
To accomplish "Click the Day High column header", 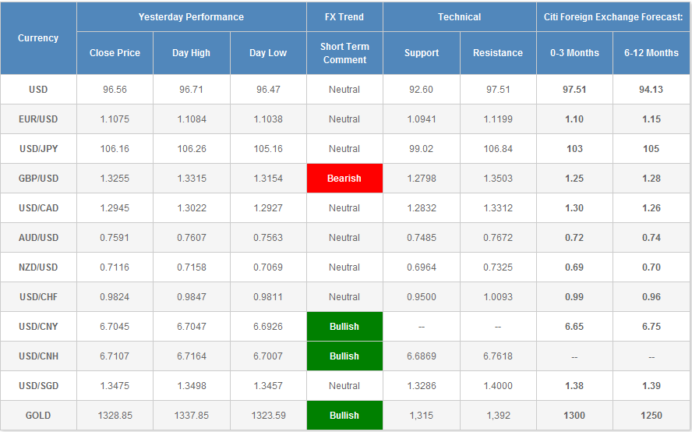I will click(x=191, y=53).
